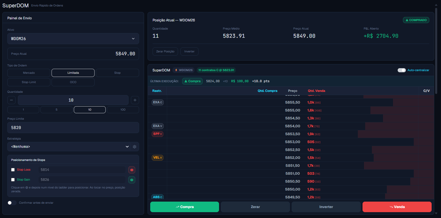Click the Rastr. column header
Image resolution: width=441 pixels, height=218 pixels.
click(157, 91)
